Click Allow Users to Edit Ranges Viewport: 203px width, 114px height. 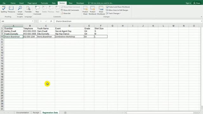tap(117, 10)
